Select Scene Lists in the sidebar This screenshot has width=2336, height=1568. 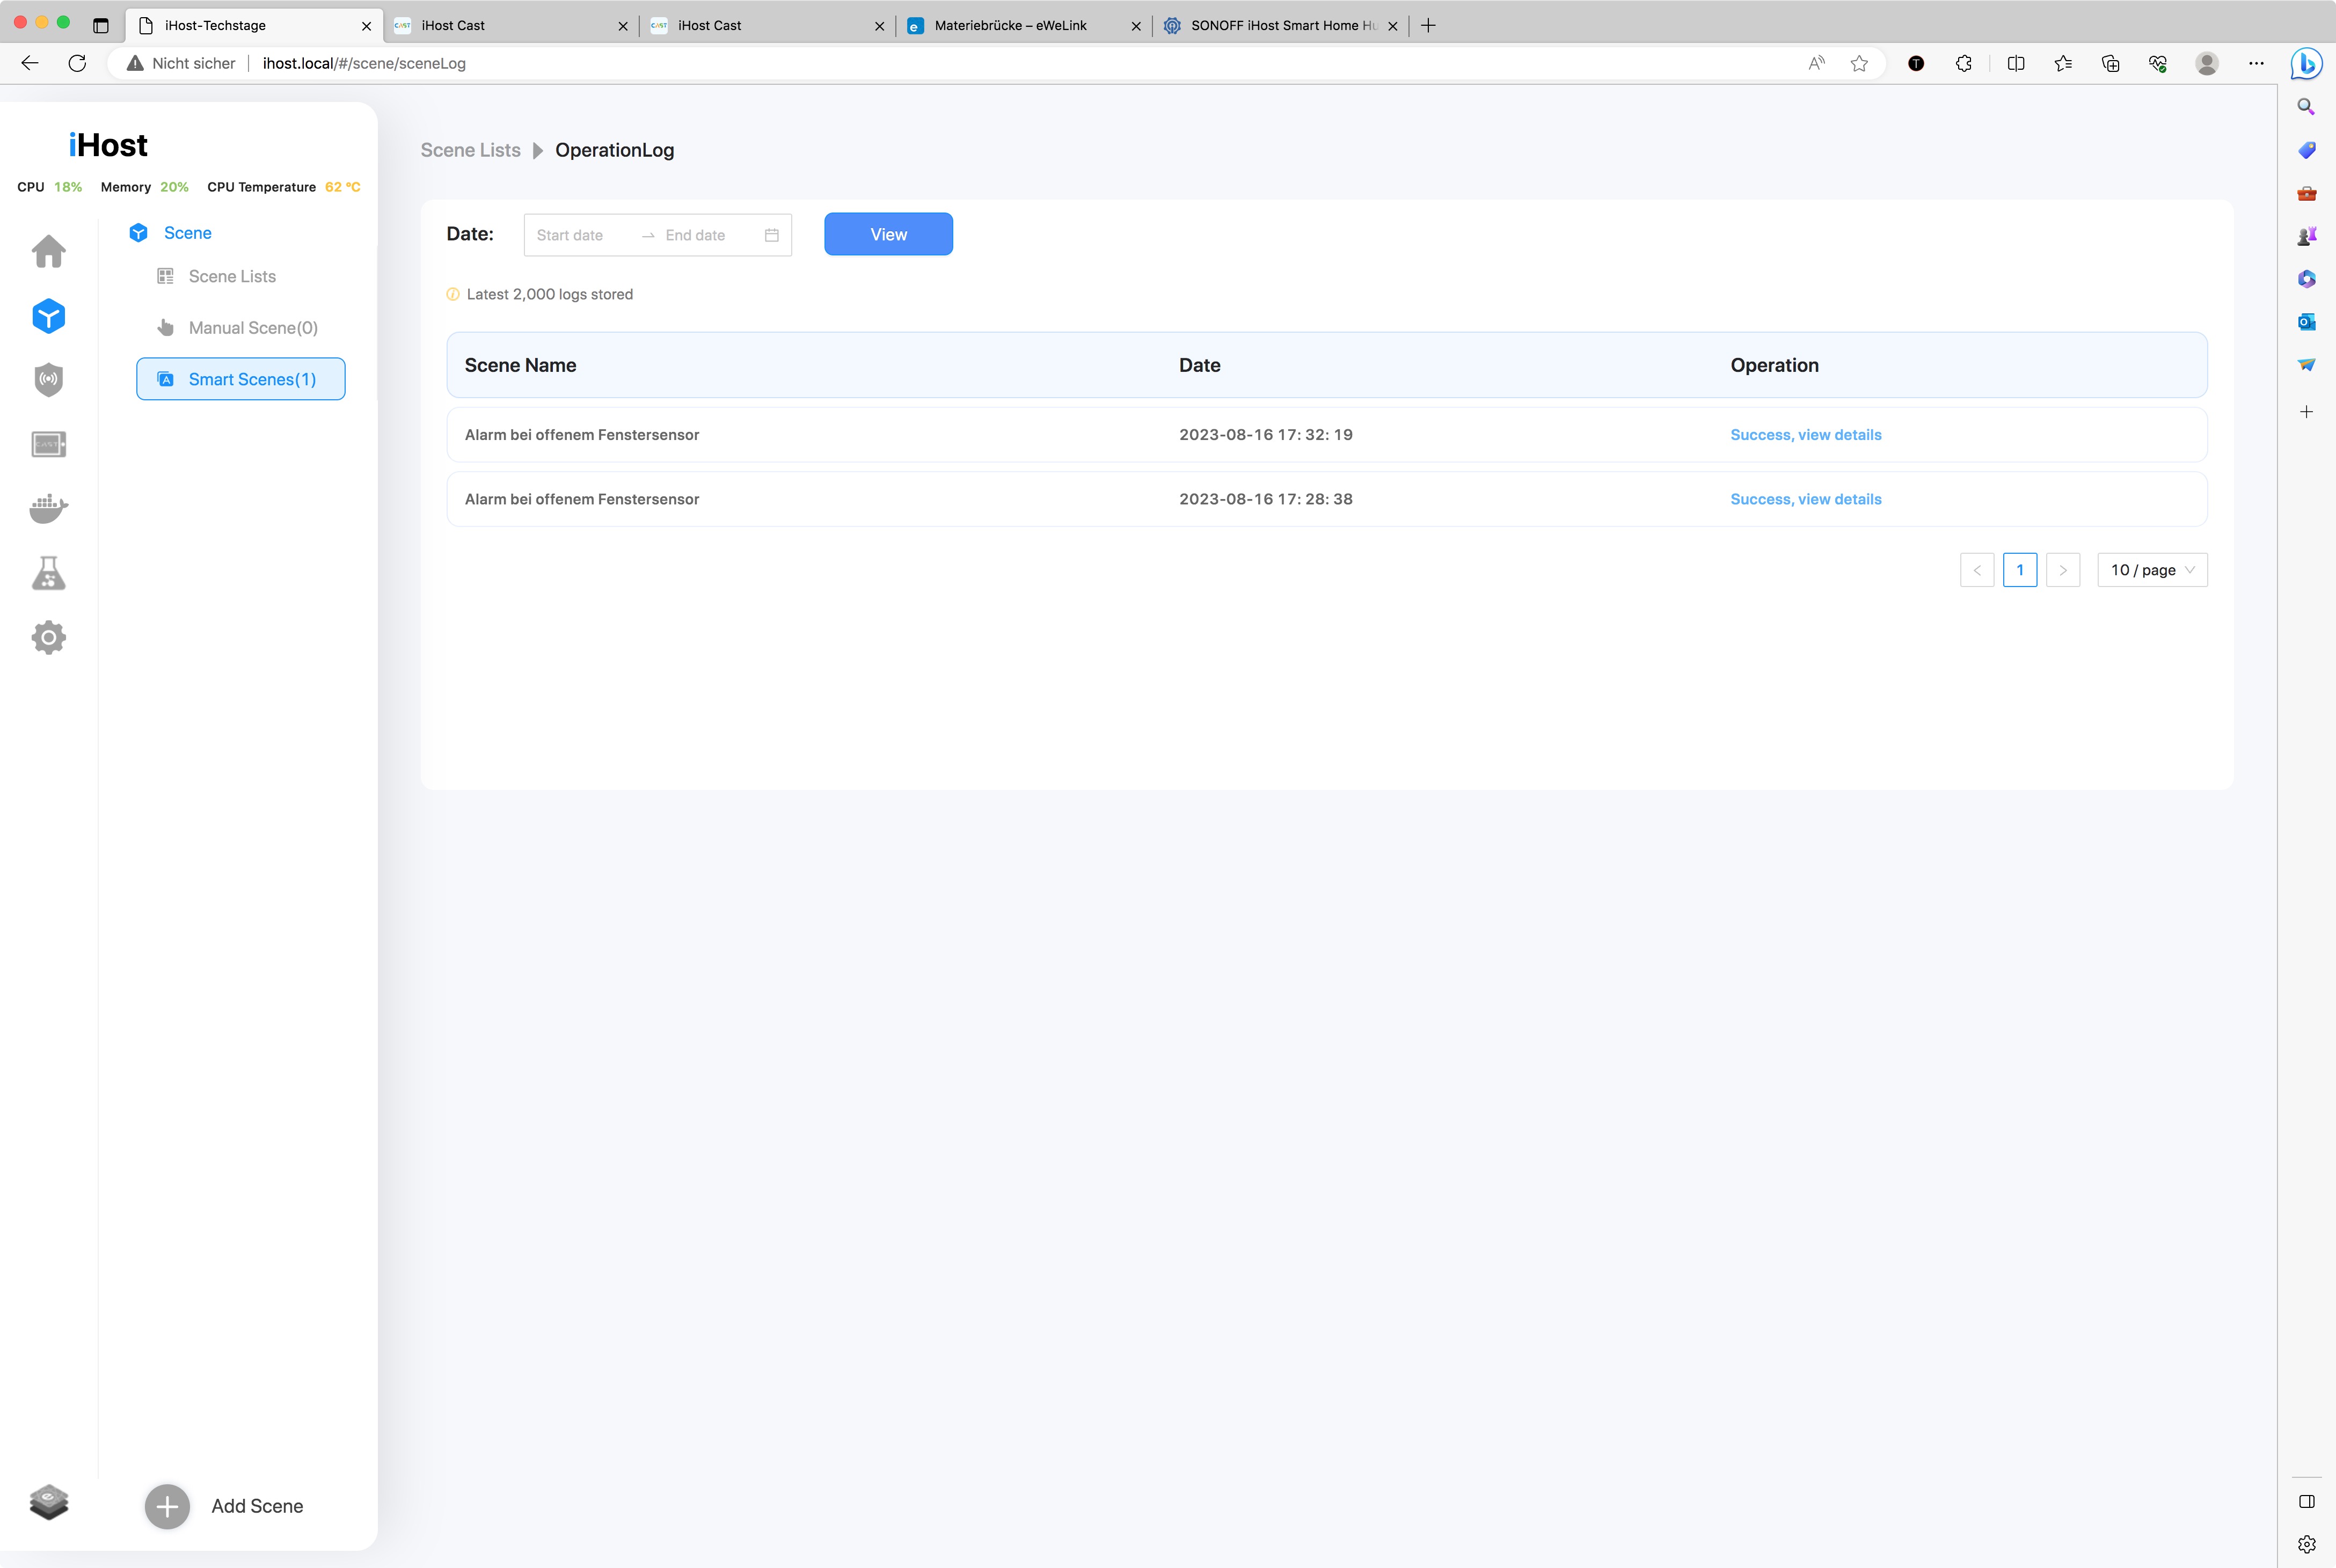(x=232, y=276)
